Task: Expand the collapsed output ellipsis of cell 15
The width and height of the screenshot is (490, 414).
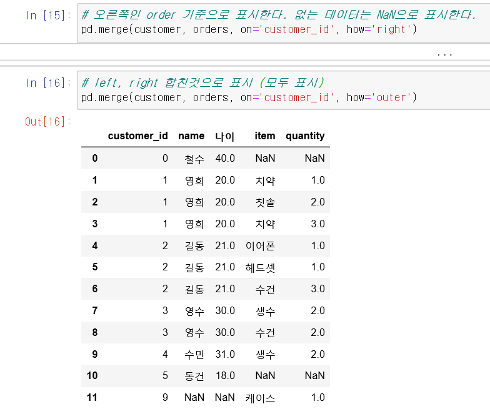Action: [x=444, y=54]
